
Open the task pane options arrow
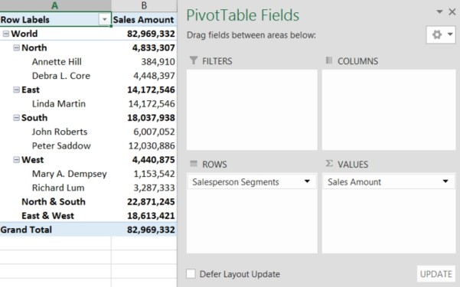pos(439,11)
